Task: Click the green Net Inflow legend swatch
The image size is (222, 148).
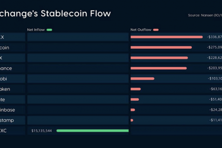Action: tap(49, 30)
